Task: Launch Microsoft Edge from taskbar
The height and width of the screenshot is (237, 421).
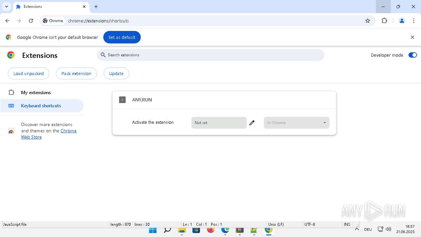Action: click(225, 230)
